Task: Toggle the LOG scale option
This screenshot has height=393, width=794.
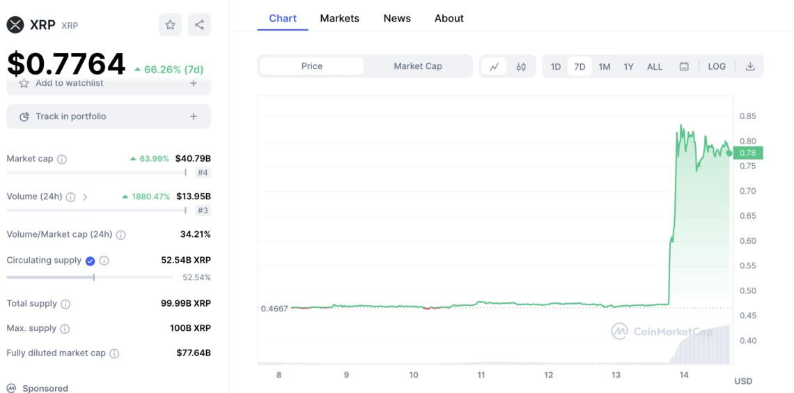Action: [x=717, y=66]
